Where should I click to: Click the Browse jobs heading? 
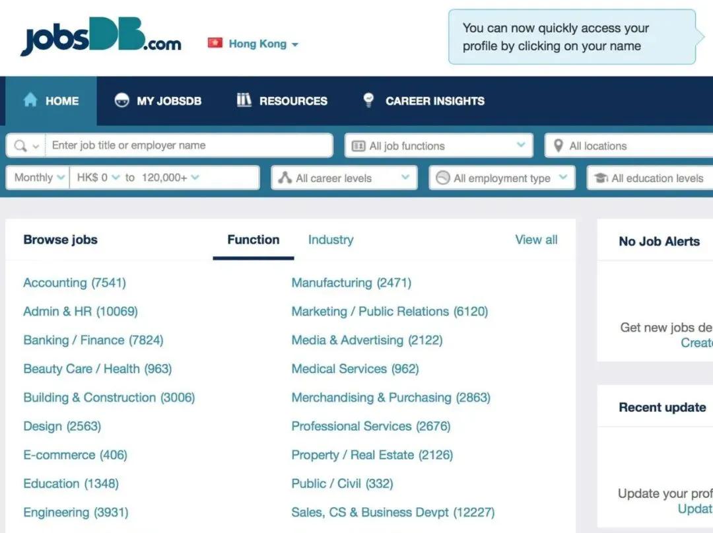61,240
